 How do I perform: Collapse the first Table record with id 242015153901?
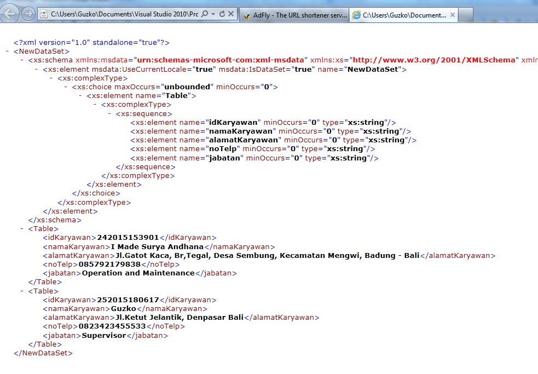click(21, 229)
